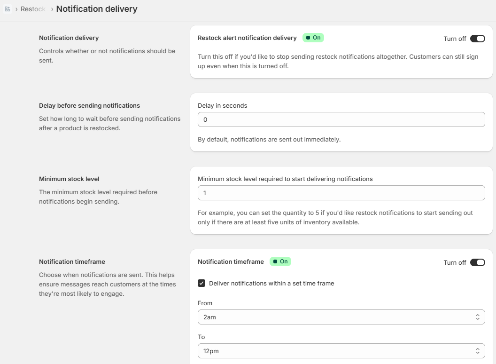The width and height of the screenshot is (496, 364).
Task: Click Turn off label in restock alert card
Action: point(455,39)
